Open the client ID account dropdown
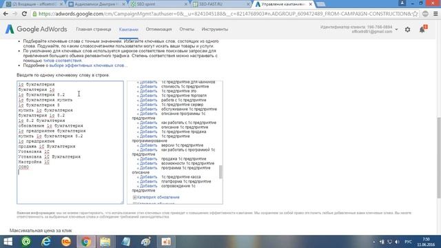 click(396, 29)
